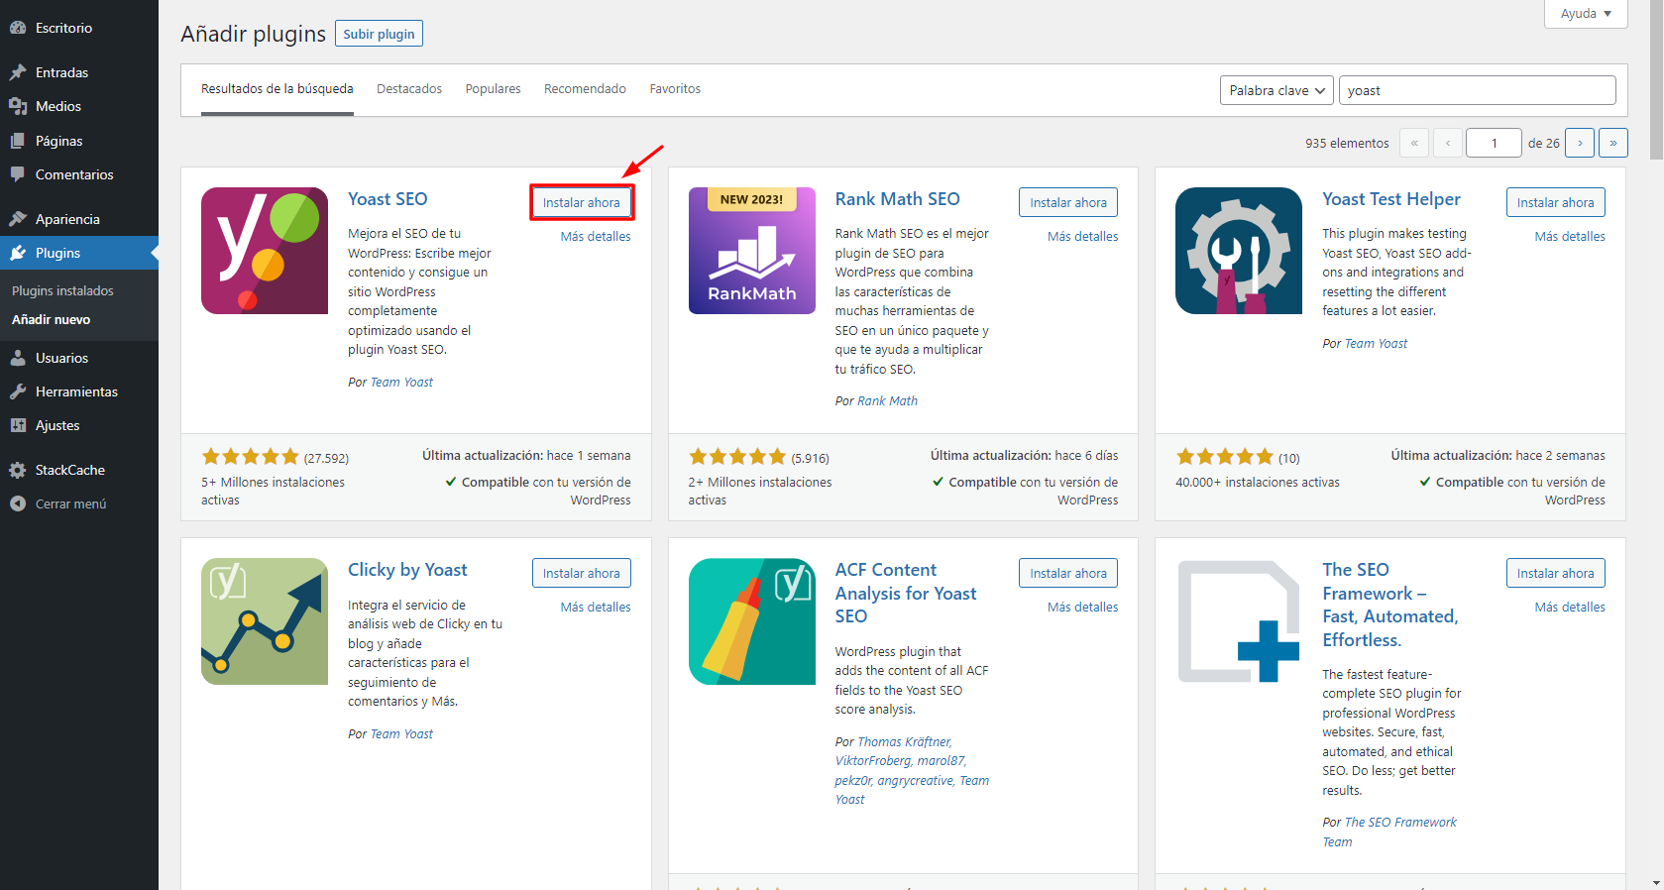Click the Ajustes sliders icon

click(18, 425)
